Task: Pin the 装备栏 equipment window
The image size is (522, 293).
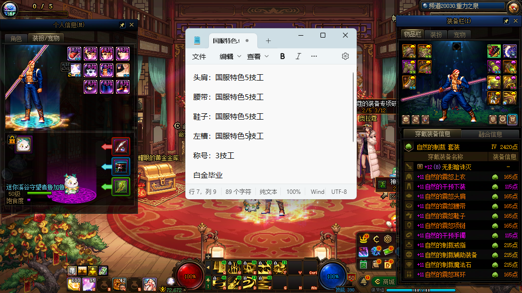Action: tap(506, 21)
